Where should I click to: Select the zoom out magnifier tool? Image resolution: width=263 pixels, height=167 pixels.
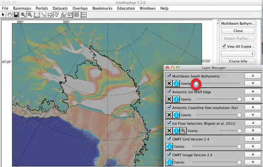pyautogui.click(x=30, y=15)
